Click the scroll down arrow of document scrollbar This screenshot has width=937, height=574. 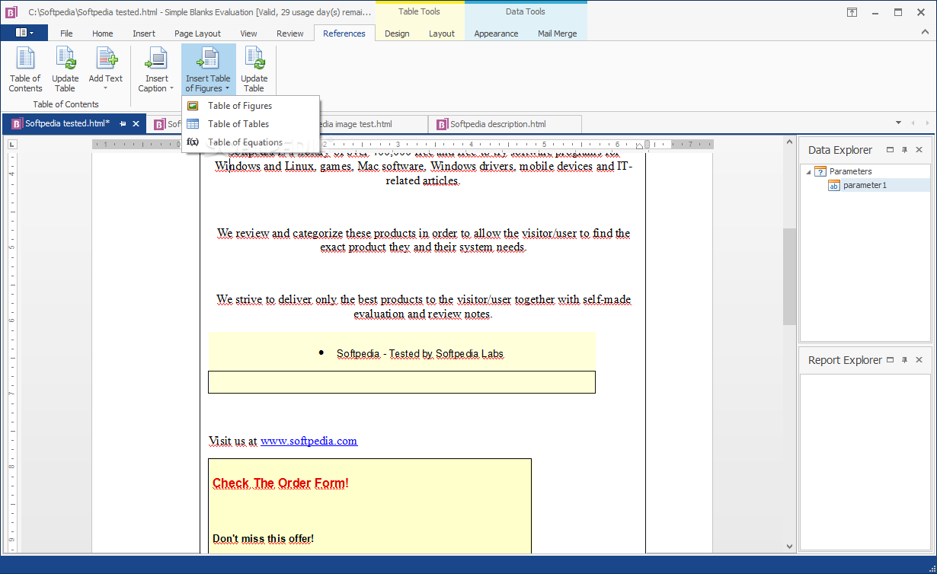click(789, 547)
